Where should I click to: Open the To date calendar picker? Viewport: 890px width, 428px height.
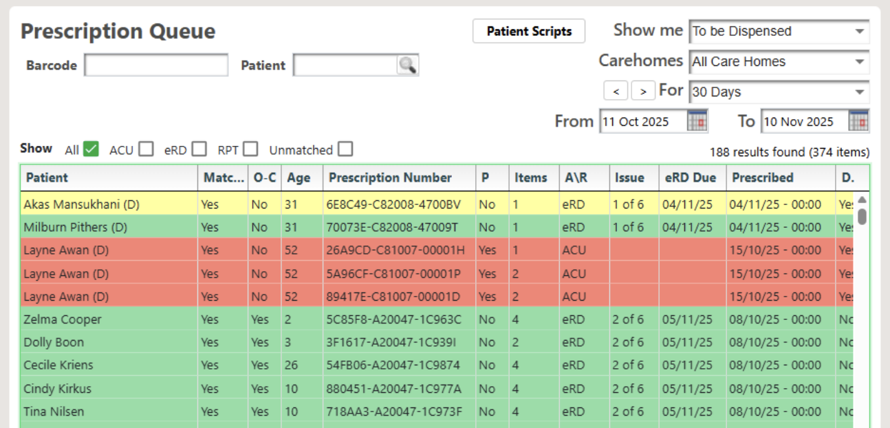[858, 121]
